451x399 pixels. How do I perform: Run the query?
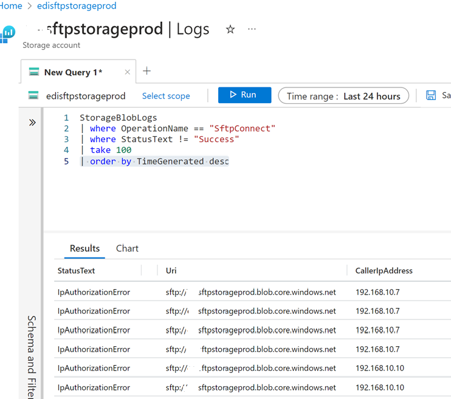coord(244,95)
